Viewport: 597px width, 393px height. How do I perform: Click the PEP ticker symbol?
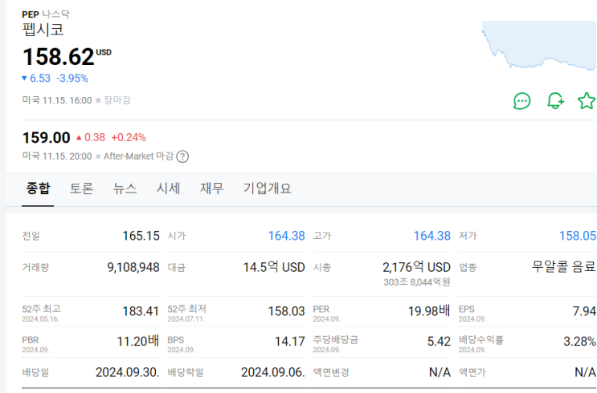click(x=30, y=14)
